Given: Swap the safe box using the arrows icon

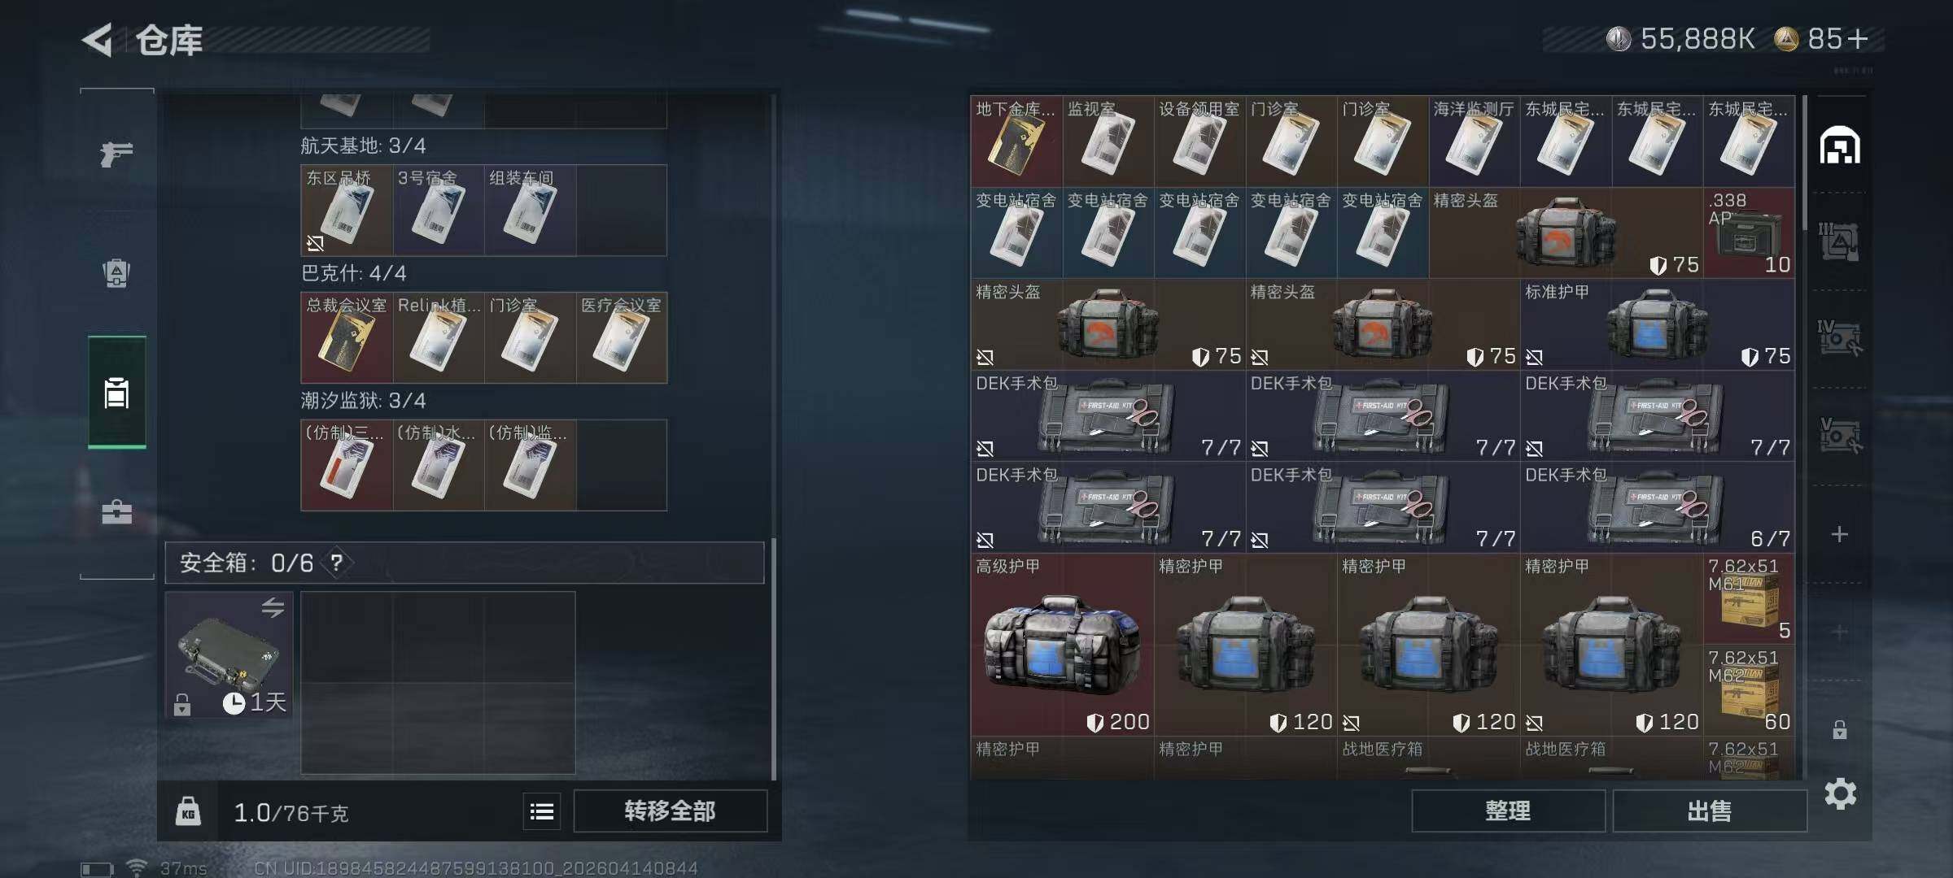Looking at the screenshot, I should coord(273,606).
